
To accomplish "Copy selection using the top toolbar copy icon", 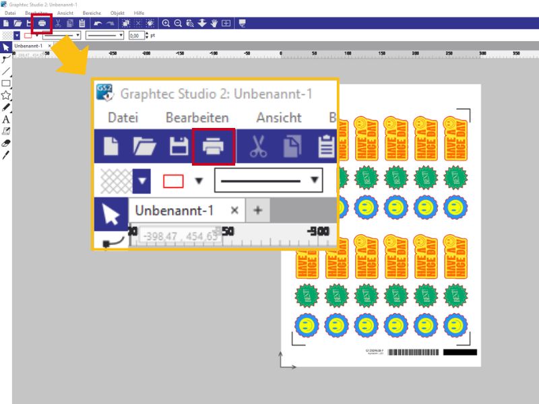I will 70,24.
